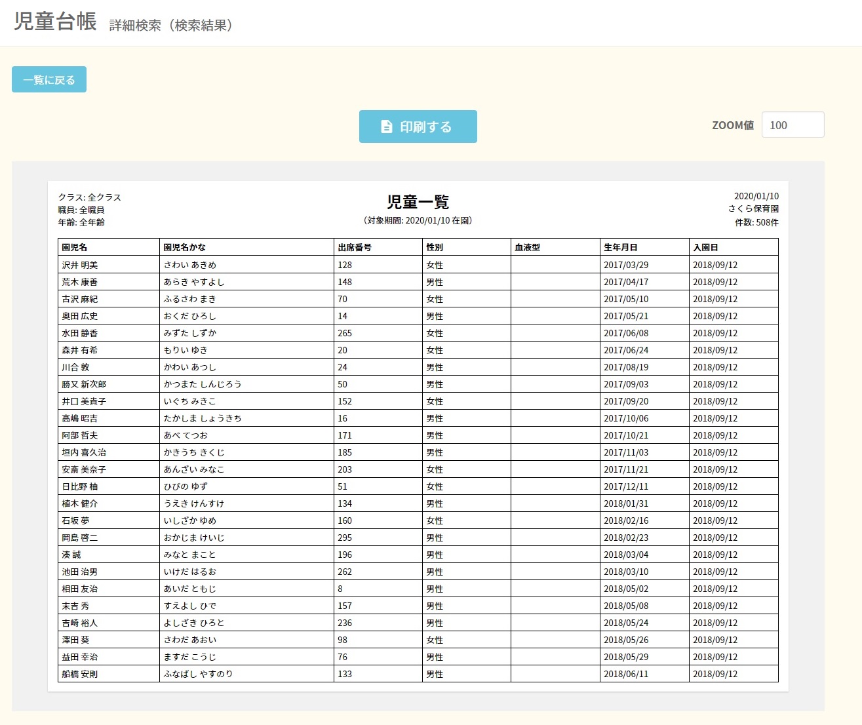Click the 職員: 全職員 label

click(x=81, y=210)
